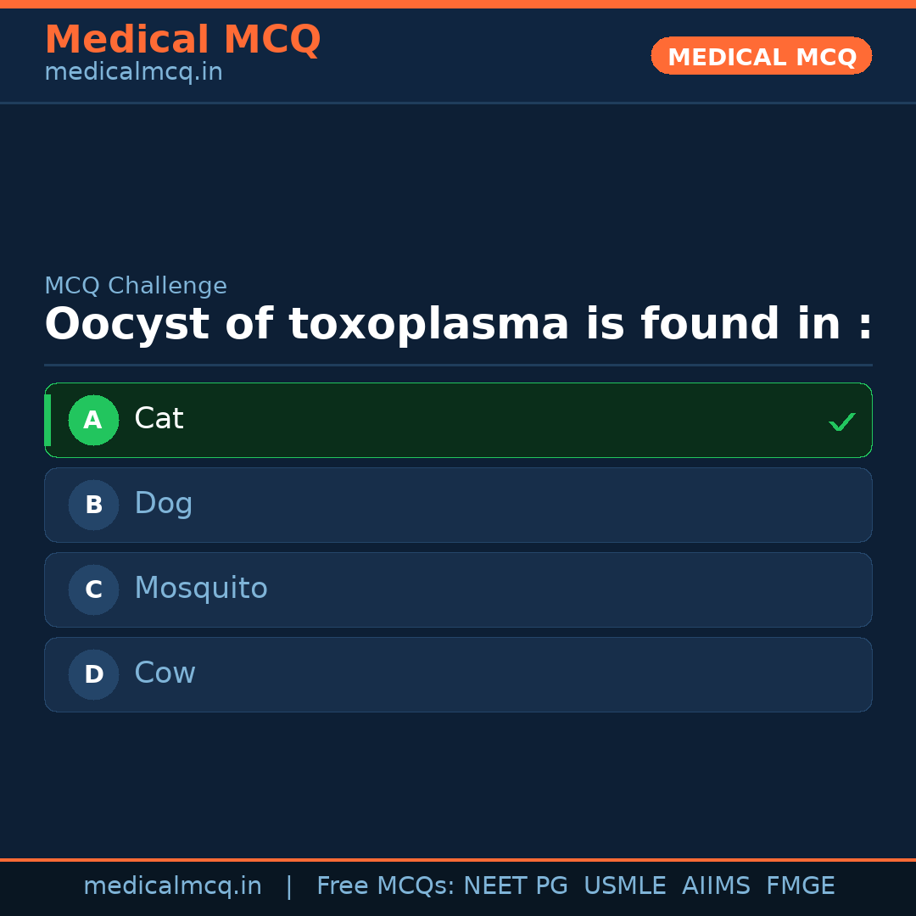Click the MCQ Challenge label
The image size is (916, 916).
(x=136, y=286)
